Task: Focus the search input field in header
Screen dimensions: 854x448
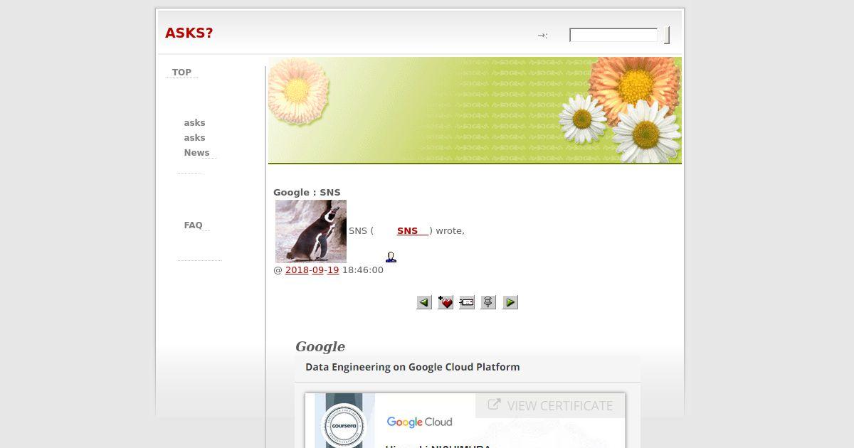Action: tap(613, 35)
